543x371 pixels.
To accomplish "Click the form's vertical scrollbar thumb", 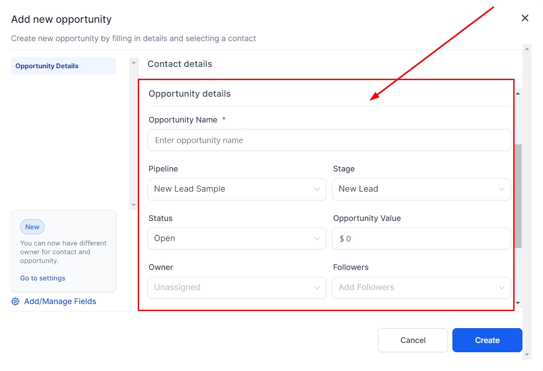I will point(518,196).
